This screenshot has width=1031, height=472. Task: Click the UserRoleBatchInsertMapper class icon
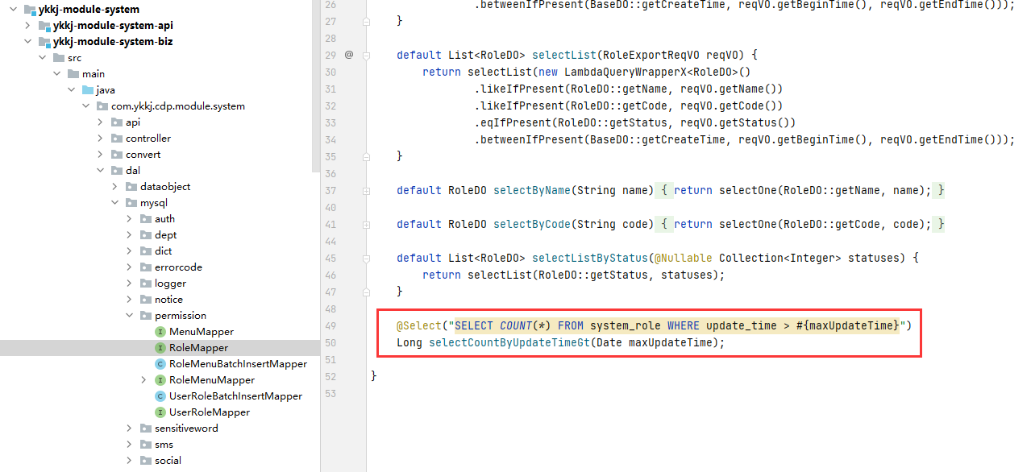(160, 396)
